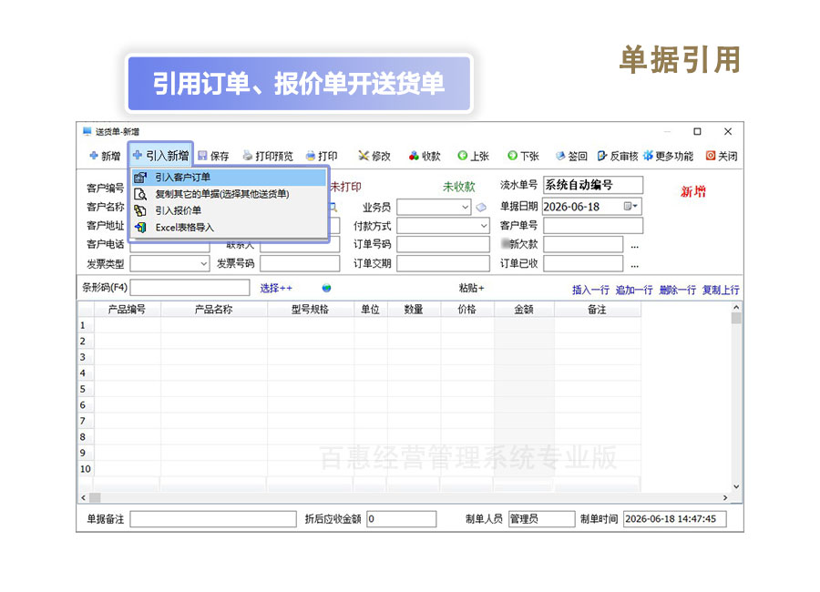Click the 反审核 un-audit button

(618, 156)
